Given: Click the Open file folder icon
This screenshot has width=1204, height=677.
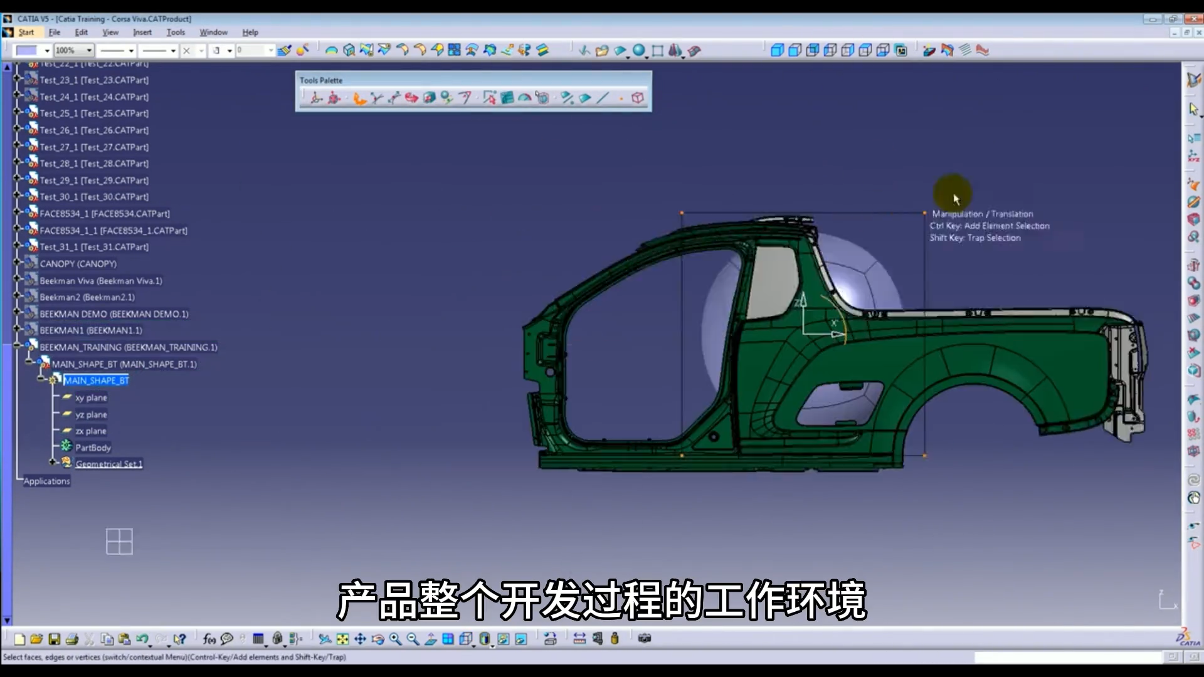Looking at the screenshot, I should pyautogui.click(x=36, y=639).
